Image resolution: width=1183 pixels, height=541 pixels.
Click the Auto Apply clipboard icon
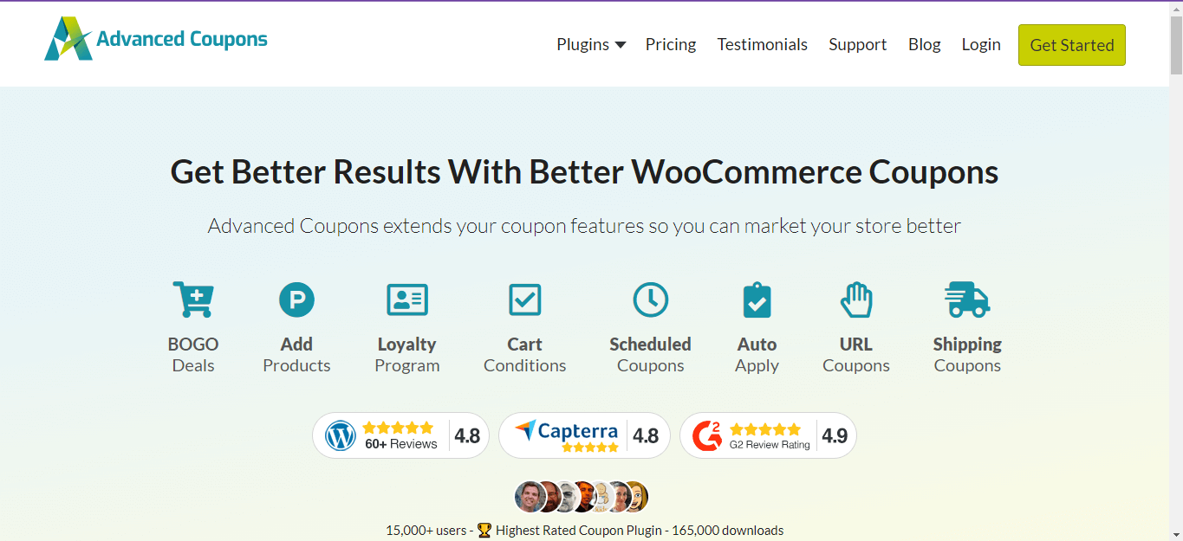point(757,299)
